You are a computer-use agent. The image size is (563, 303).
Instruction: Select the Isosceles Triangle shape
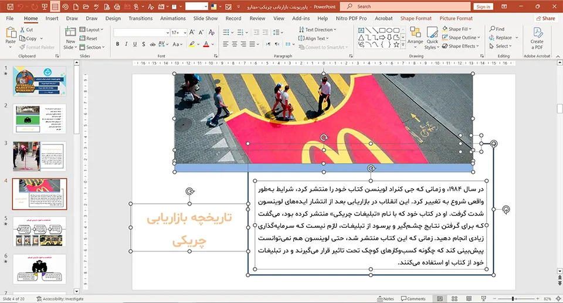[x=361, y=38]
